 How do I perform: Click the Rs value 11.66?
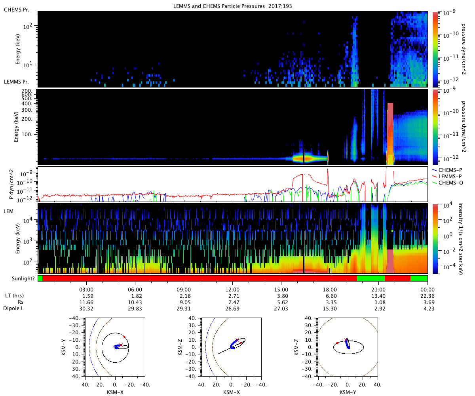pos(86,302)
